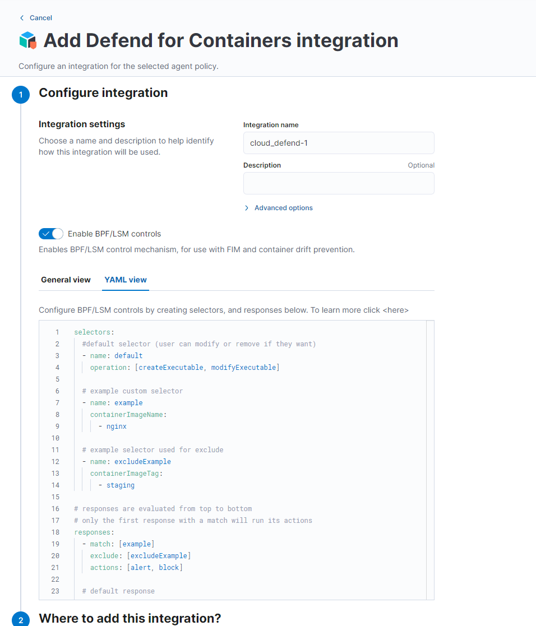Click the step 2 numbered circle
Image resolution: width=536 pixels, height=626 pixels.
click(x=21, y=620)
